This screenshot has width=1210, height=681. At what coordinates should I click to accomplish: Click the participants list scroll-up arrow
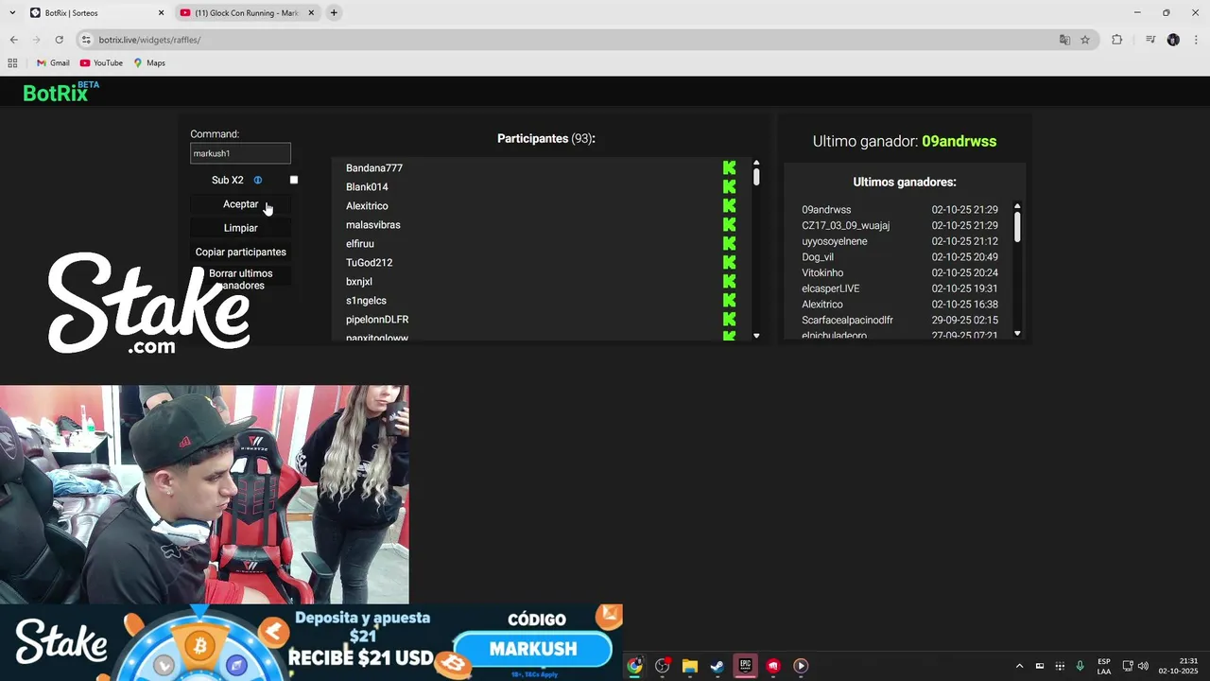756,163
